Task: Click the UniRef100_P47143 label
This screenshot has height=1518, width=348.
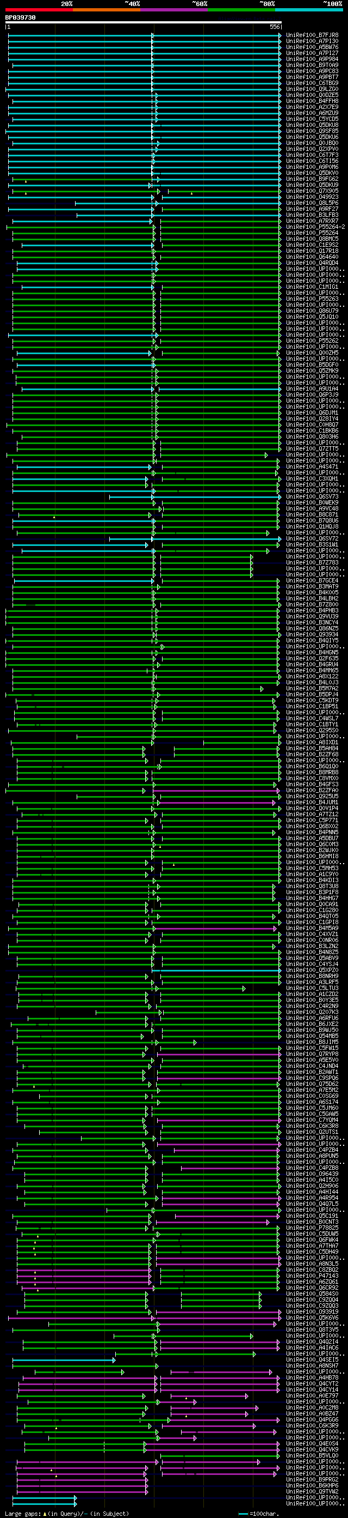Action: 312,1276
